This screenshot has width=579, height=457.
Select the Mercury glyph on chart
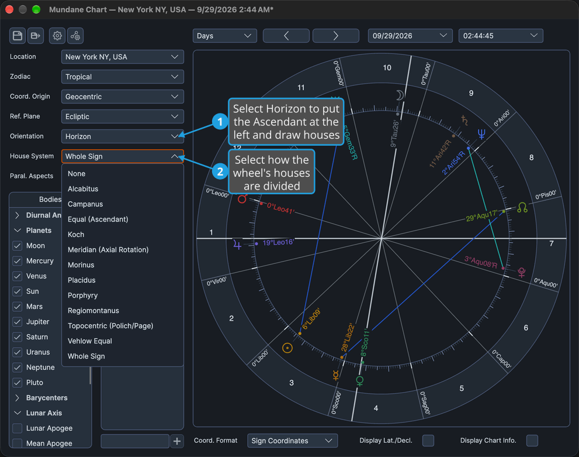(x=336, y=376)
